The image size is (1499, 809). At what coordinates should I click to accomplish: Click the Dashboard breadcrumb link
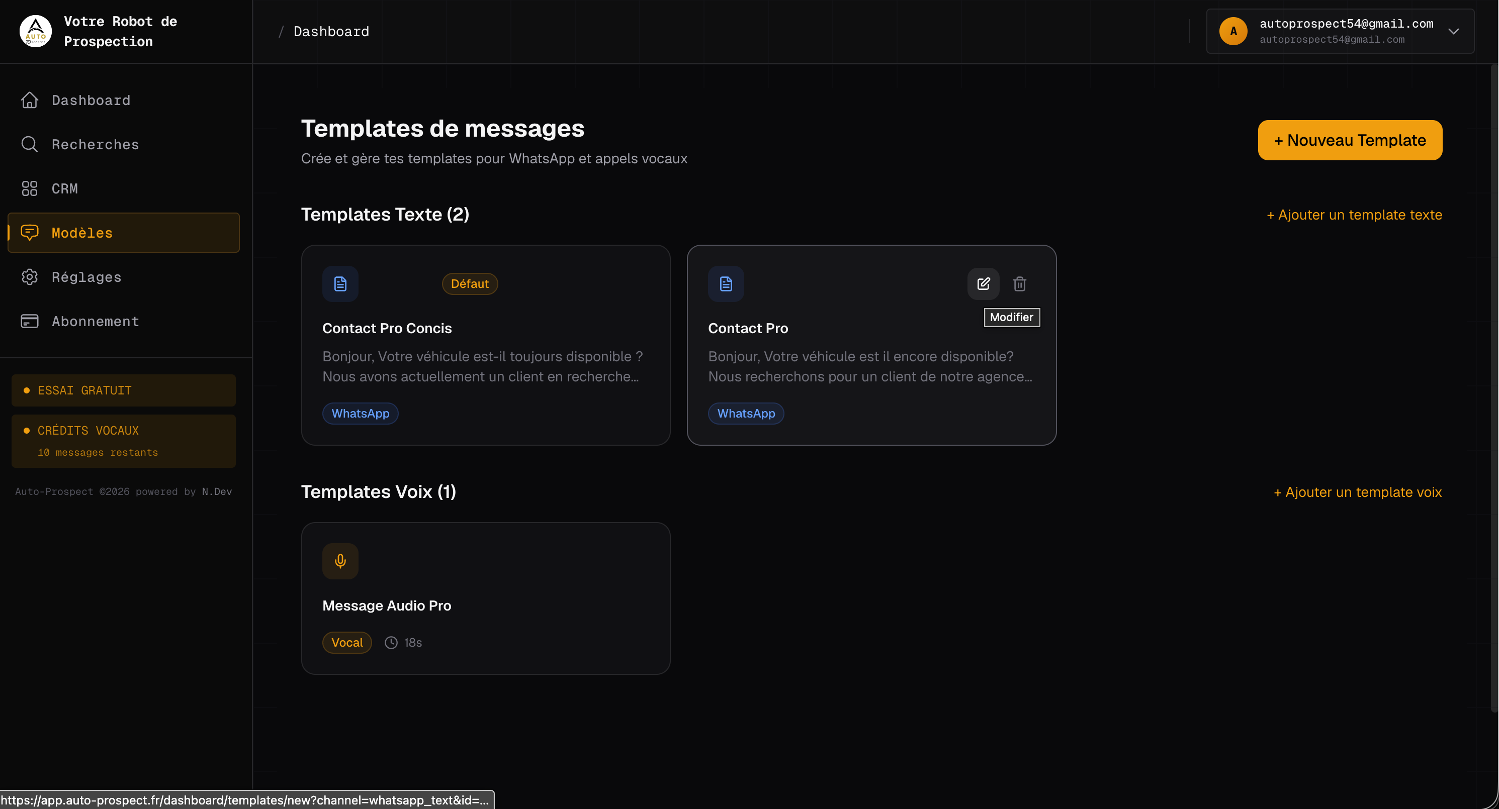(331, 32)
